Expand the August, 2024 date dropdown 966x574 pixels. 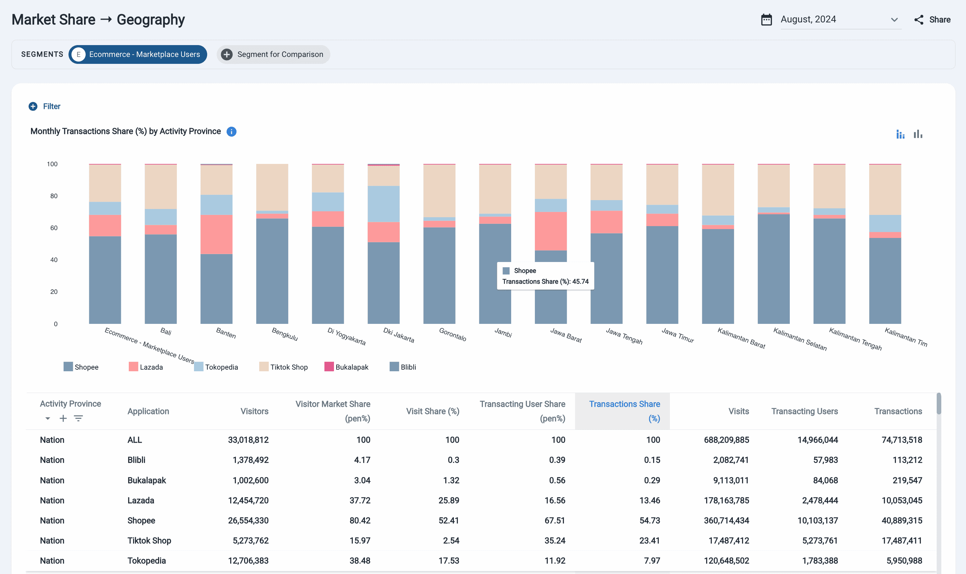coord(841,19)
